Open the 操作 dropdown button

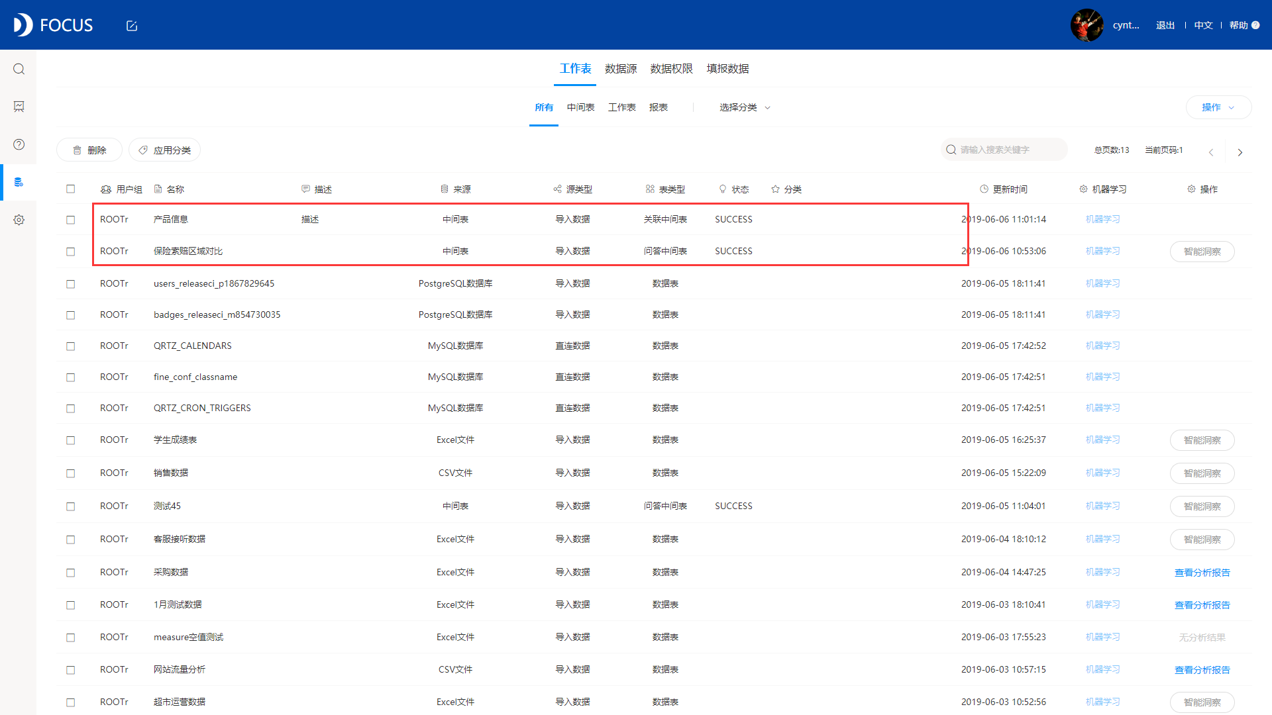(1218, 107)
